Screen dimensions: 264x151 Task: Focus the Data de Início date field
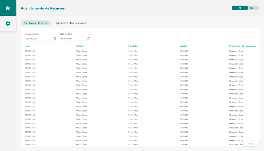pos(41,38)
